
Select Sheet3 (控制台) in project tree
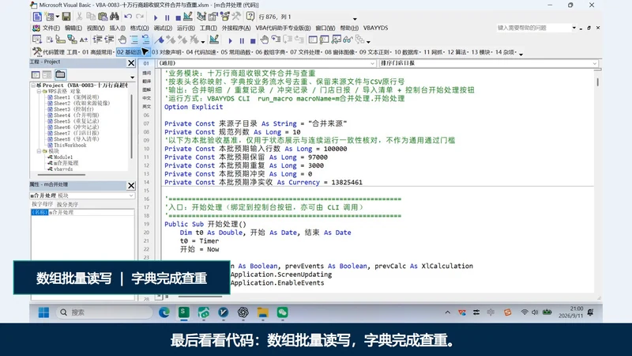point(73,109)
